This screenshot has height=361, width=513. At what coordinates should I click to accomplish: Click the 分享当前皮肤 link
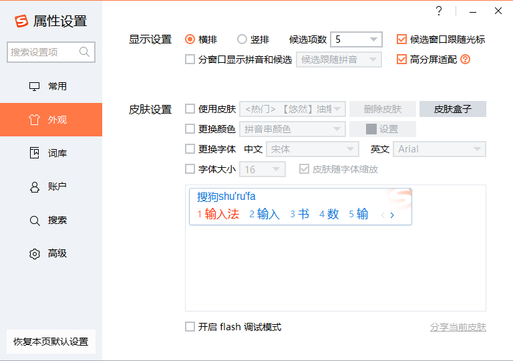click(x=458, y=327)
